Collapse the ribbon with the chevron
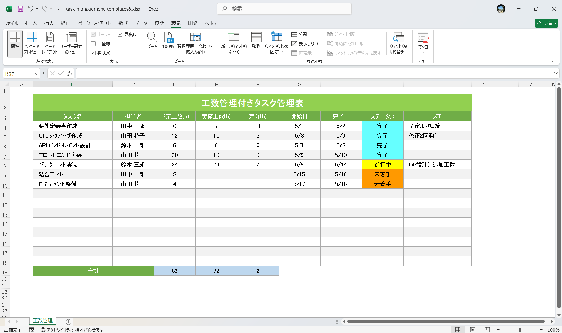 click(553, 61)
